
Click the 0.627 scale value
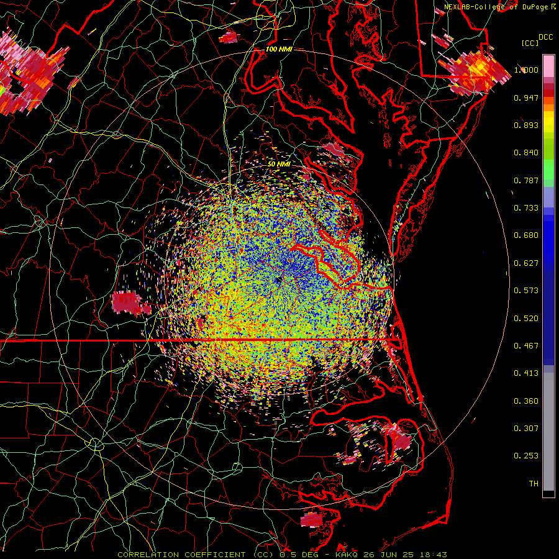coord(526,263)
